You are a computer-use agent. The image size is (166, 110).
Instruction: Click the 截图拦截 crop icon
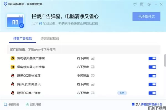click(5, 104)
